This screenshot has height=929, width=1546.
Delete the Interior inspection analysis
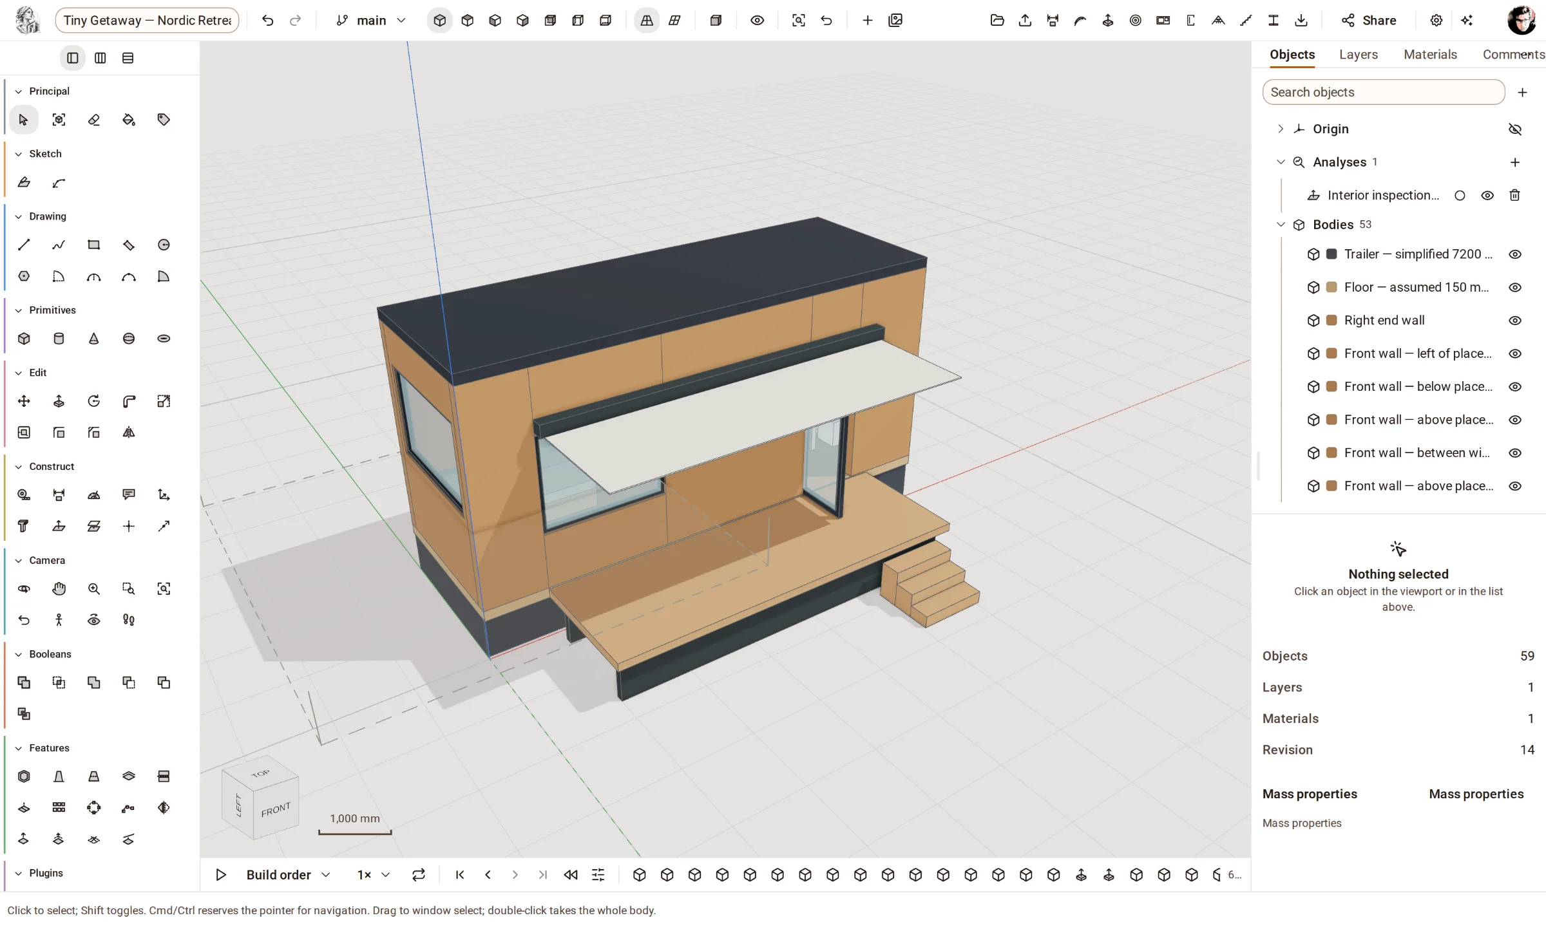coord(1515,196)
